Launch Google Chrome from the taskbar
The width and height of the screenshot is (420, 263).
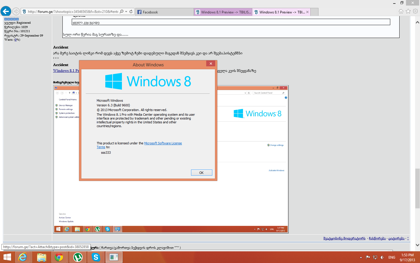tap(59, 257)
